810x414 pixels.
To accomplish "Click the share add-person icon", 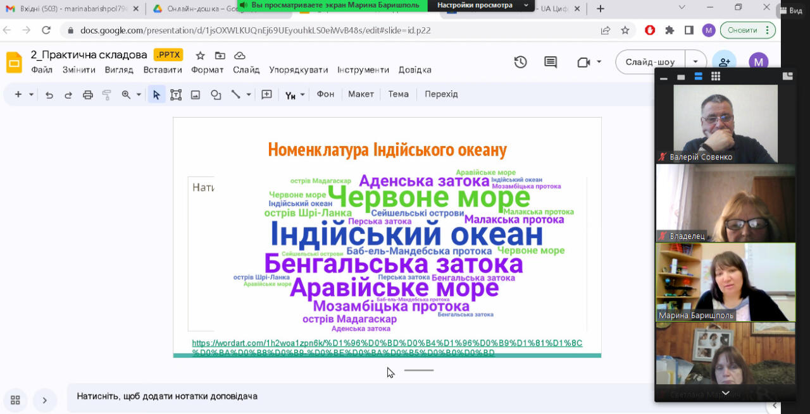I will pos(725,62).
